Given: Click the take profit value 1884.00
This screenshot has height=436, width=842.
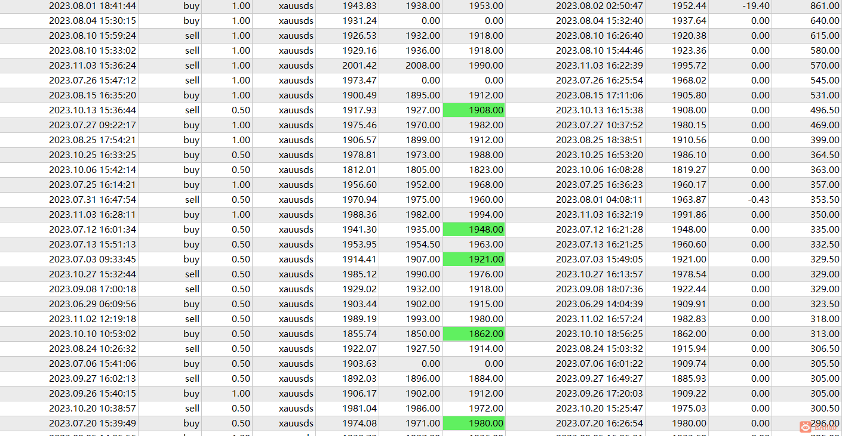Looking at the screenshot, I should pos(486,379).
